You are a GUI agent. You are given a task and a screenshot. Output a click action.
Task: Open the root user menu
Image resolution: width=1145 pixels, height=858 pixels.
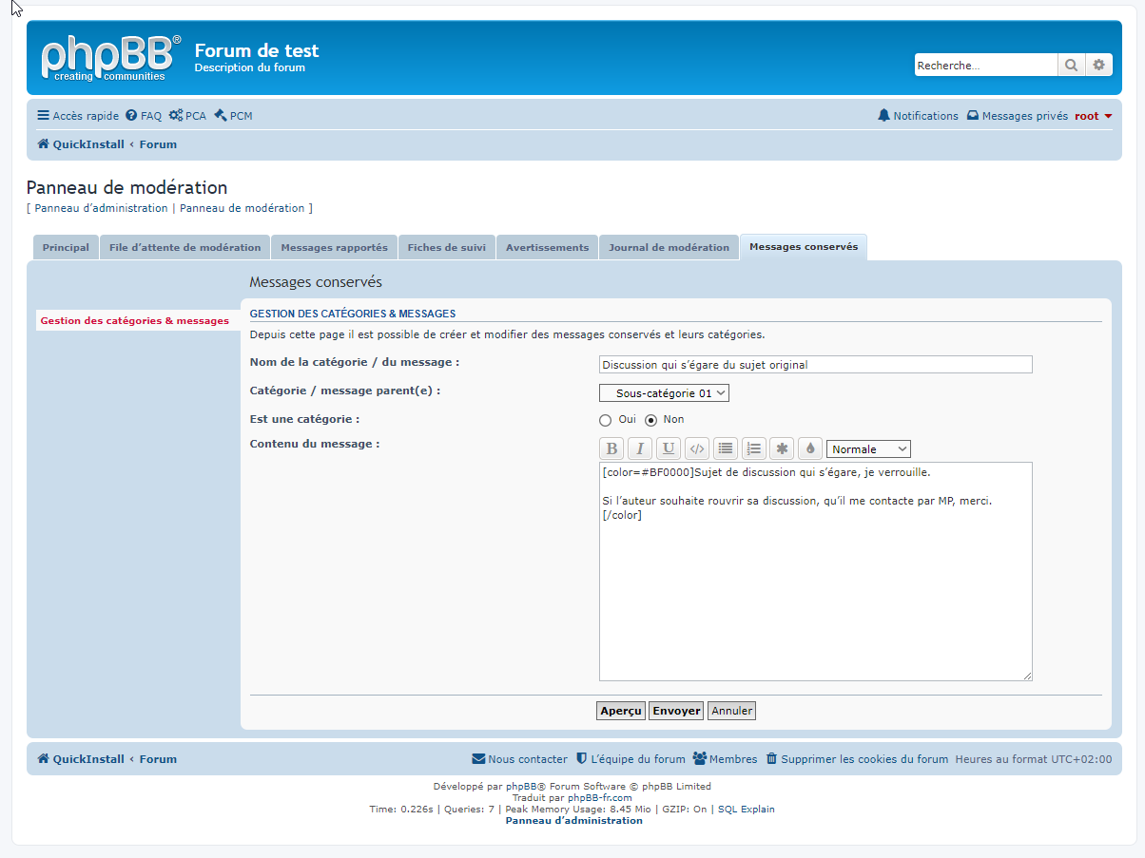[x=1093, y=116]
